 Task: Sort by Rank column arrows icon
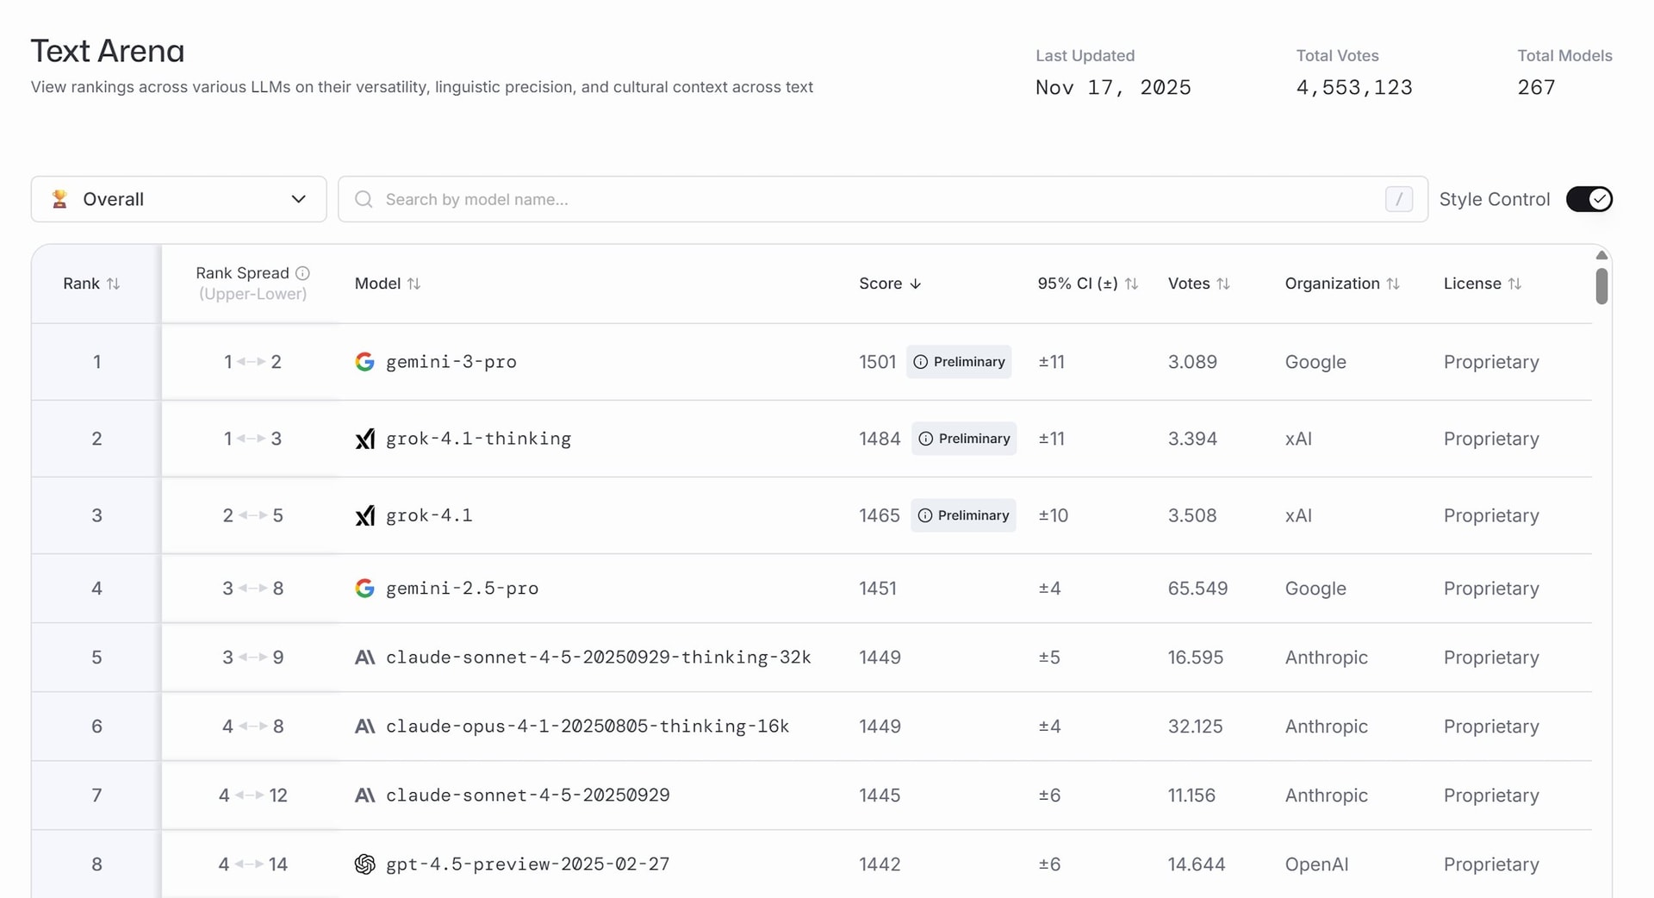pyautogui.click(x=113, y=284)
